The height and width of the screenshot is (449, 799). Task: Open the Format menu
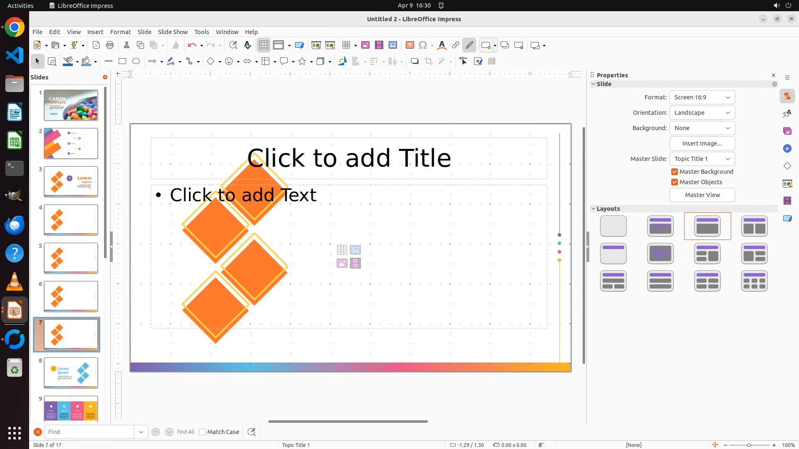[x=120, y=32]
